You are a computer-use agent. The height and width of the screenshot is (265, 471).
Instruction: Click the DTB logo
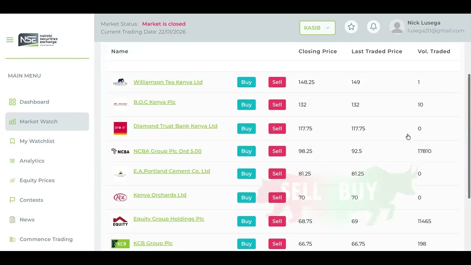pyautogui.click(x=120, y=128)
